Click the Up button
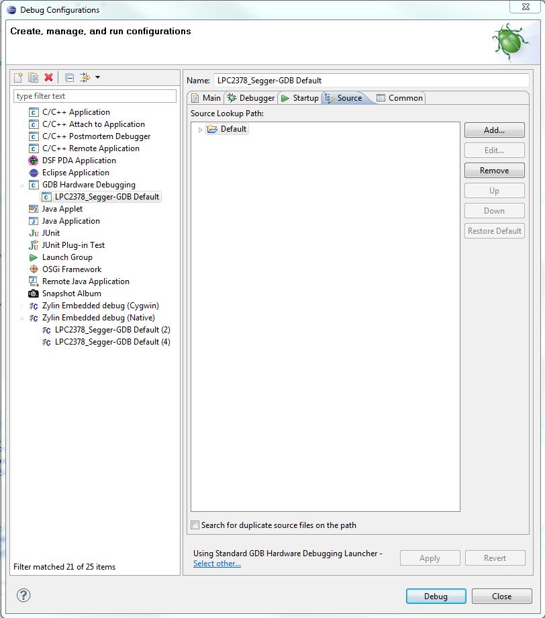The height and width of the screenshot is (618, 545). click(494, 191)
